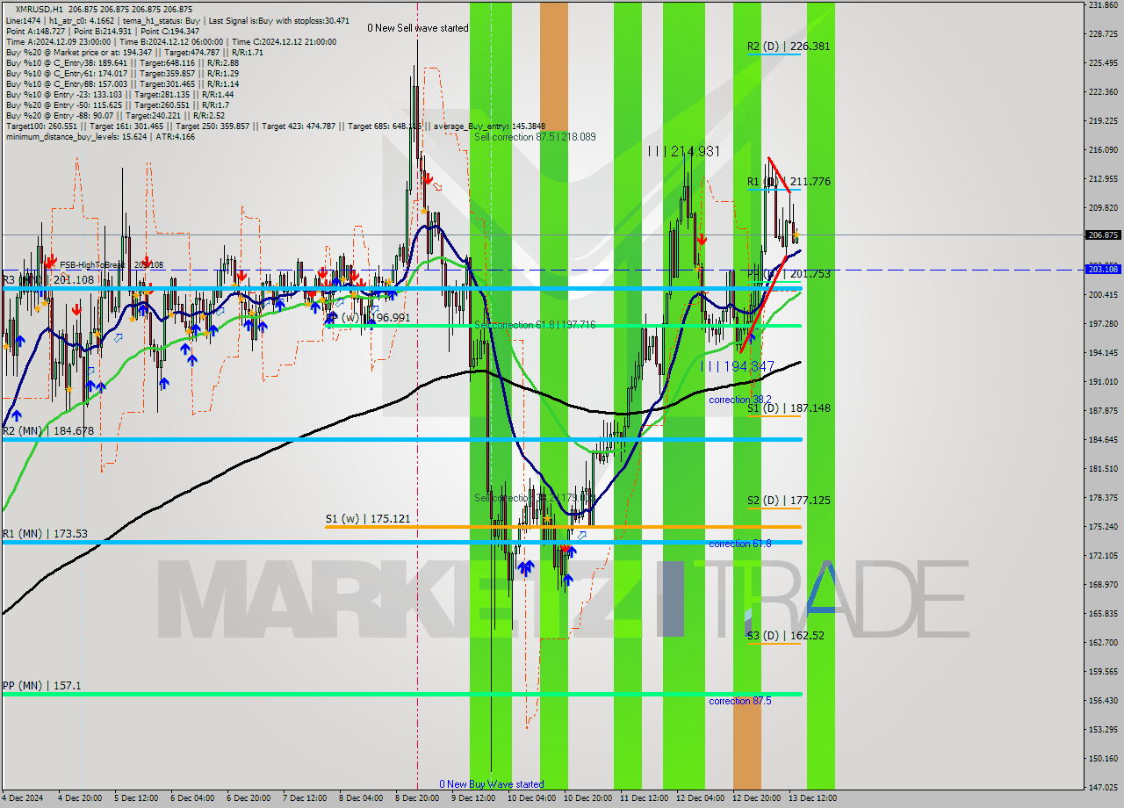Image resolution: width=1124 pixels, height=808 pixels.
Task: Select the FSB-HighToBreak level label
Action: (112, 264)
